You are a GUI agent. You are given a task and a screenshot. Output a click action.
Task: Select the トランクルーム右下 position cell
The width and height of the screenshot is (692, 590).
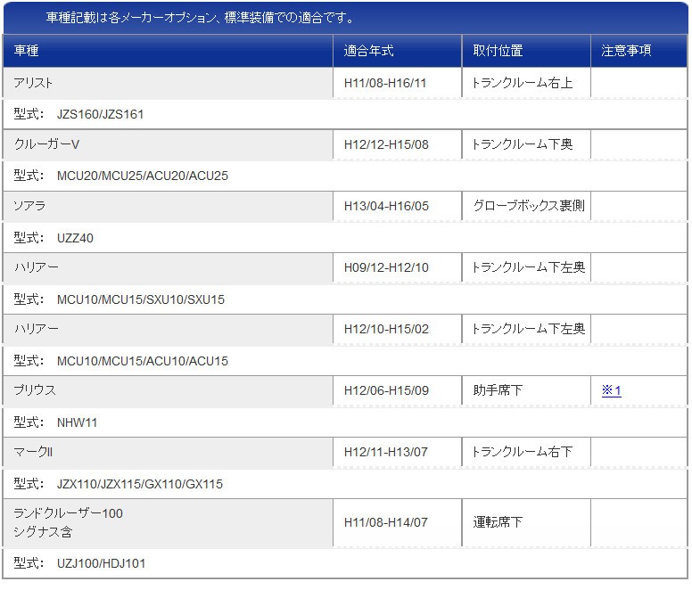click(x=526, y=452)
